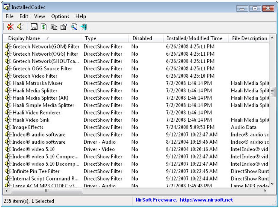279x208 pixels.
Task: Sort by the Disabled column header
Action: 146,38
